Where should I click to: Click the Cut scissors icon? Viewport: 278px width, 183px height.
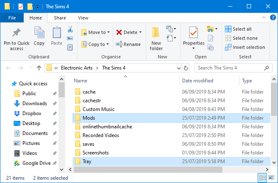70,30
